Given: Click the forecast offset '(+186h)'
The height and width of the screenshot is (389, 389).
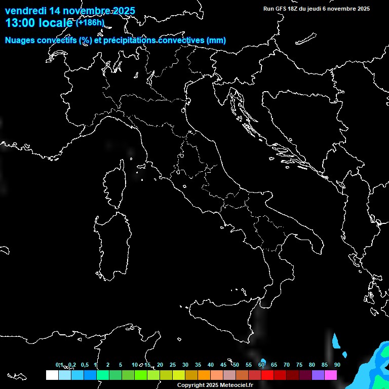Looking at the screenshot, I should pyautogui.click(x=90, y=23).
